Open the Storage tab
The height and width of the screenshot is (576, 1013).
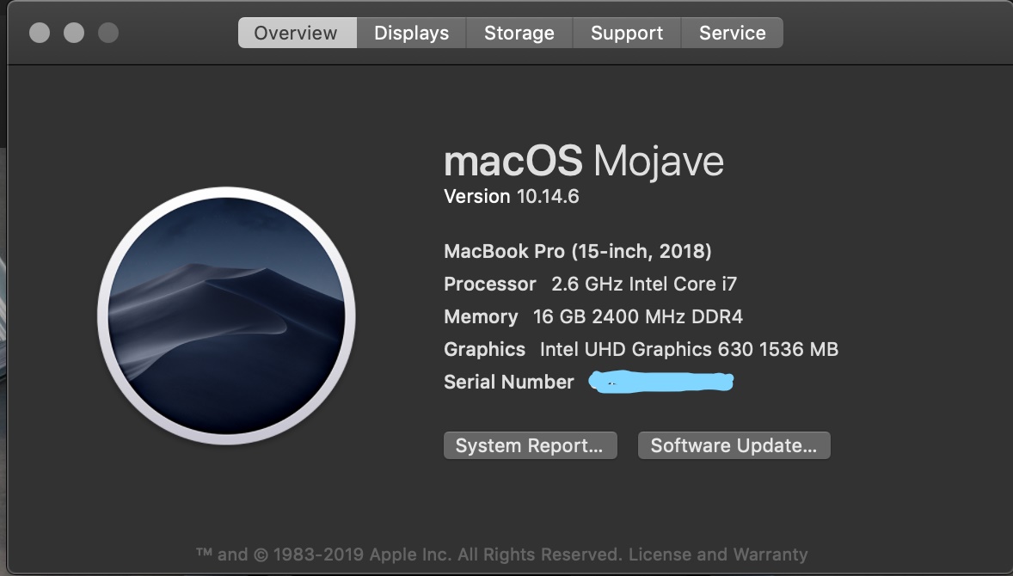click(x=519, y=33)
